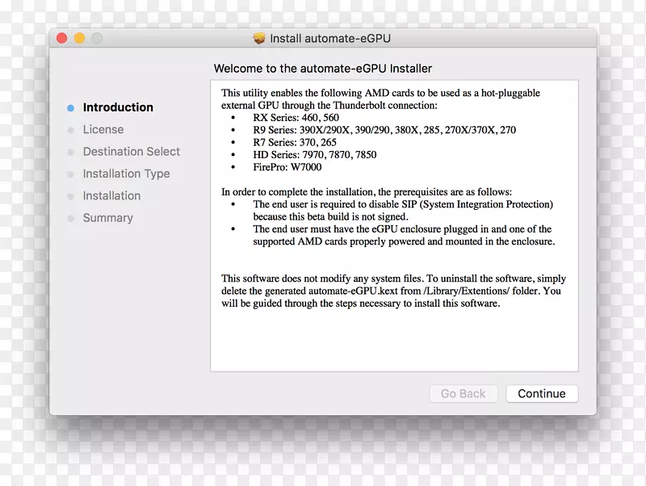Image resolution: width=646 pixels, height=486 pixels.
Task: Select the Summary step in the sidebar
Action: click(x=108, y=218)
